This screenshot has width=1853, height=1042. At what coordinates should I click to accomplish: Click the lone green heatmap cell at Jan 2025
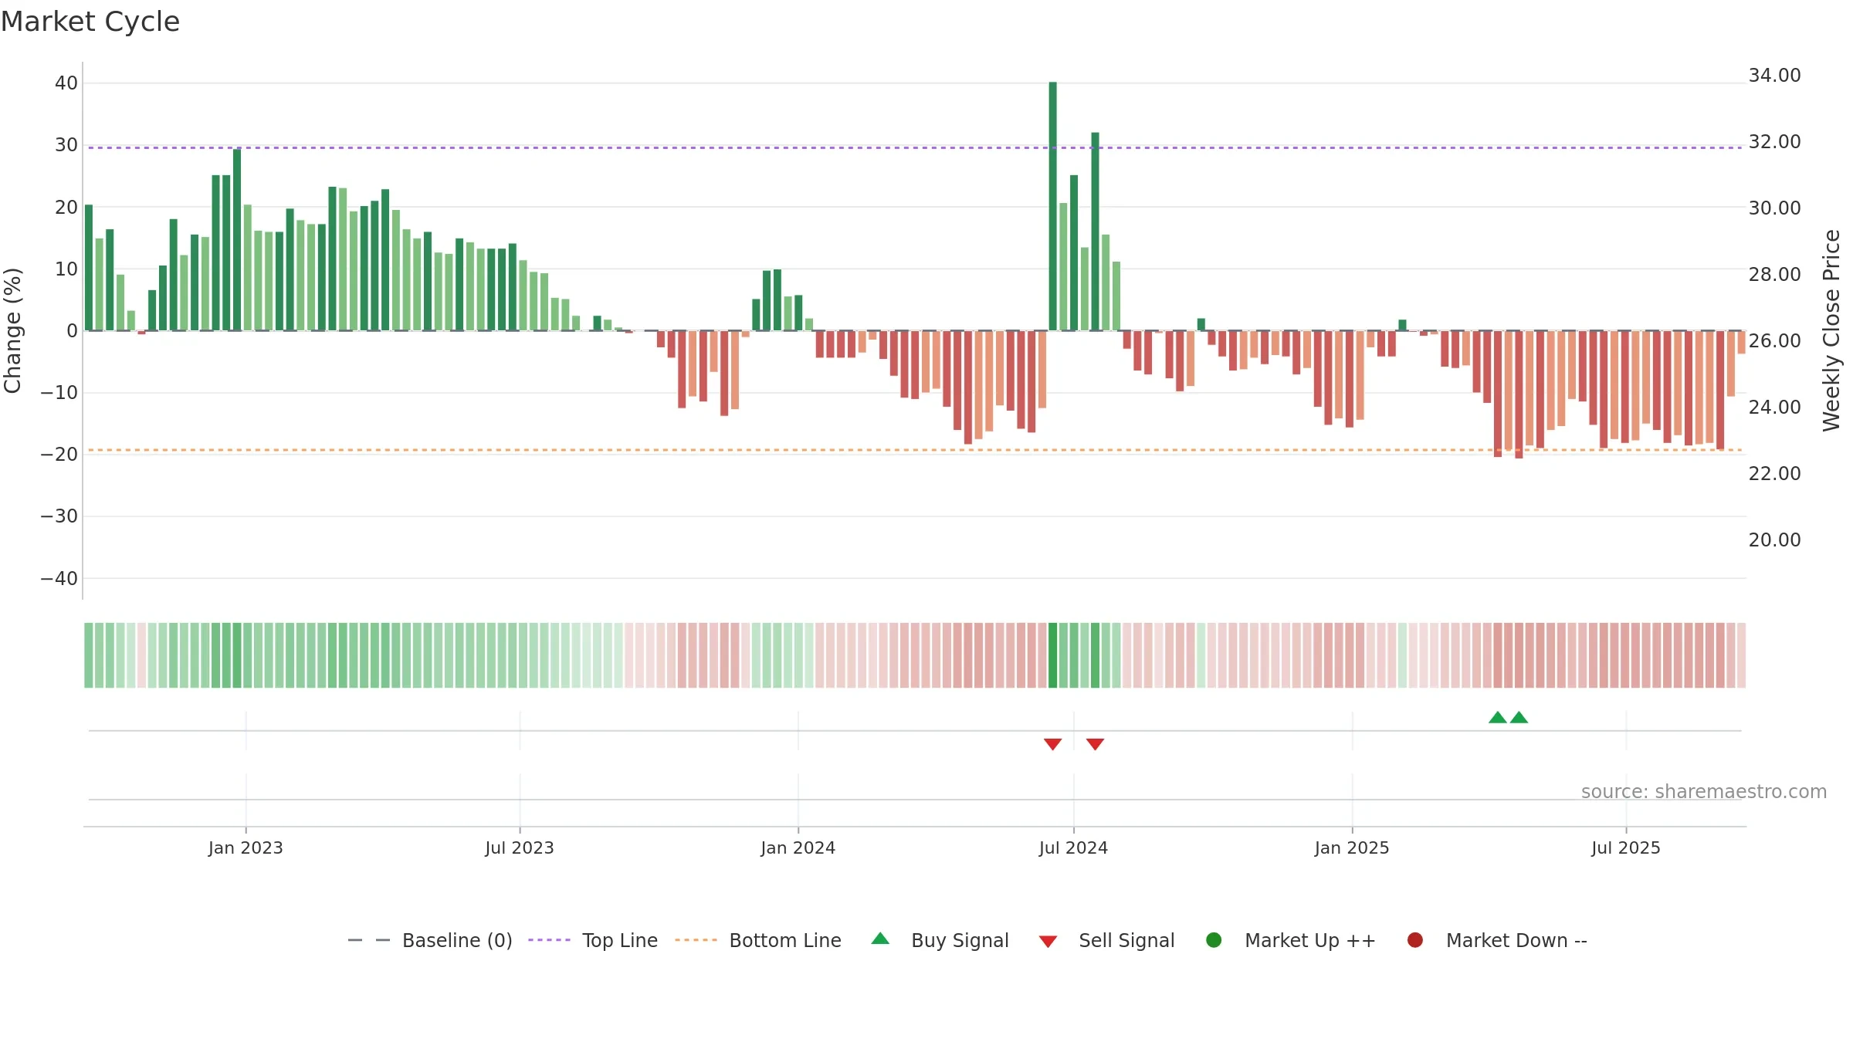pyautogui.click(x=1402, y=655)
